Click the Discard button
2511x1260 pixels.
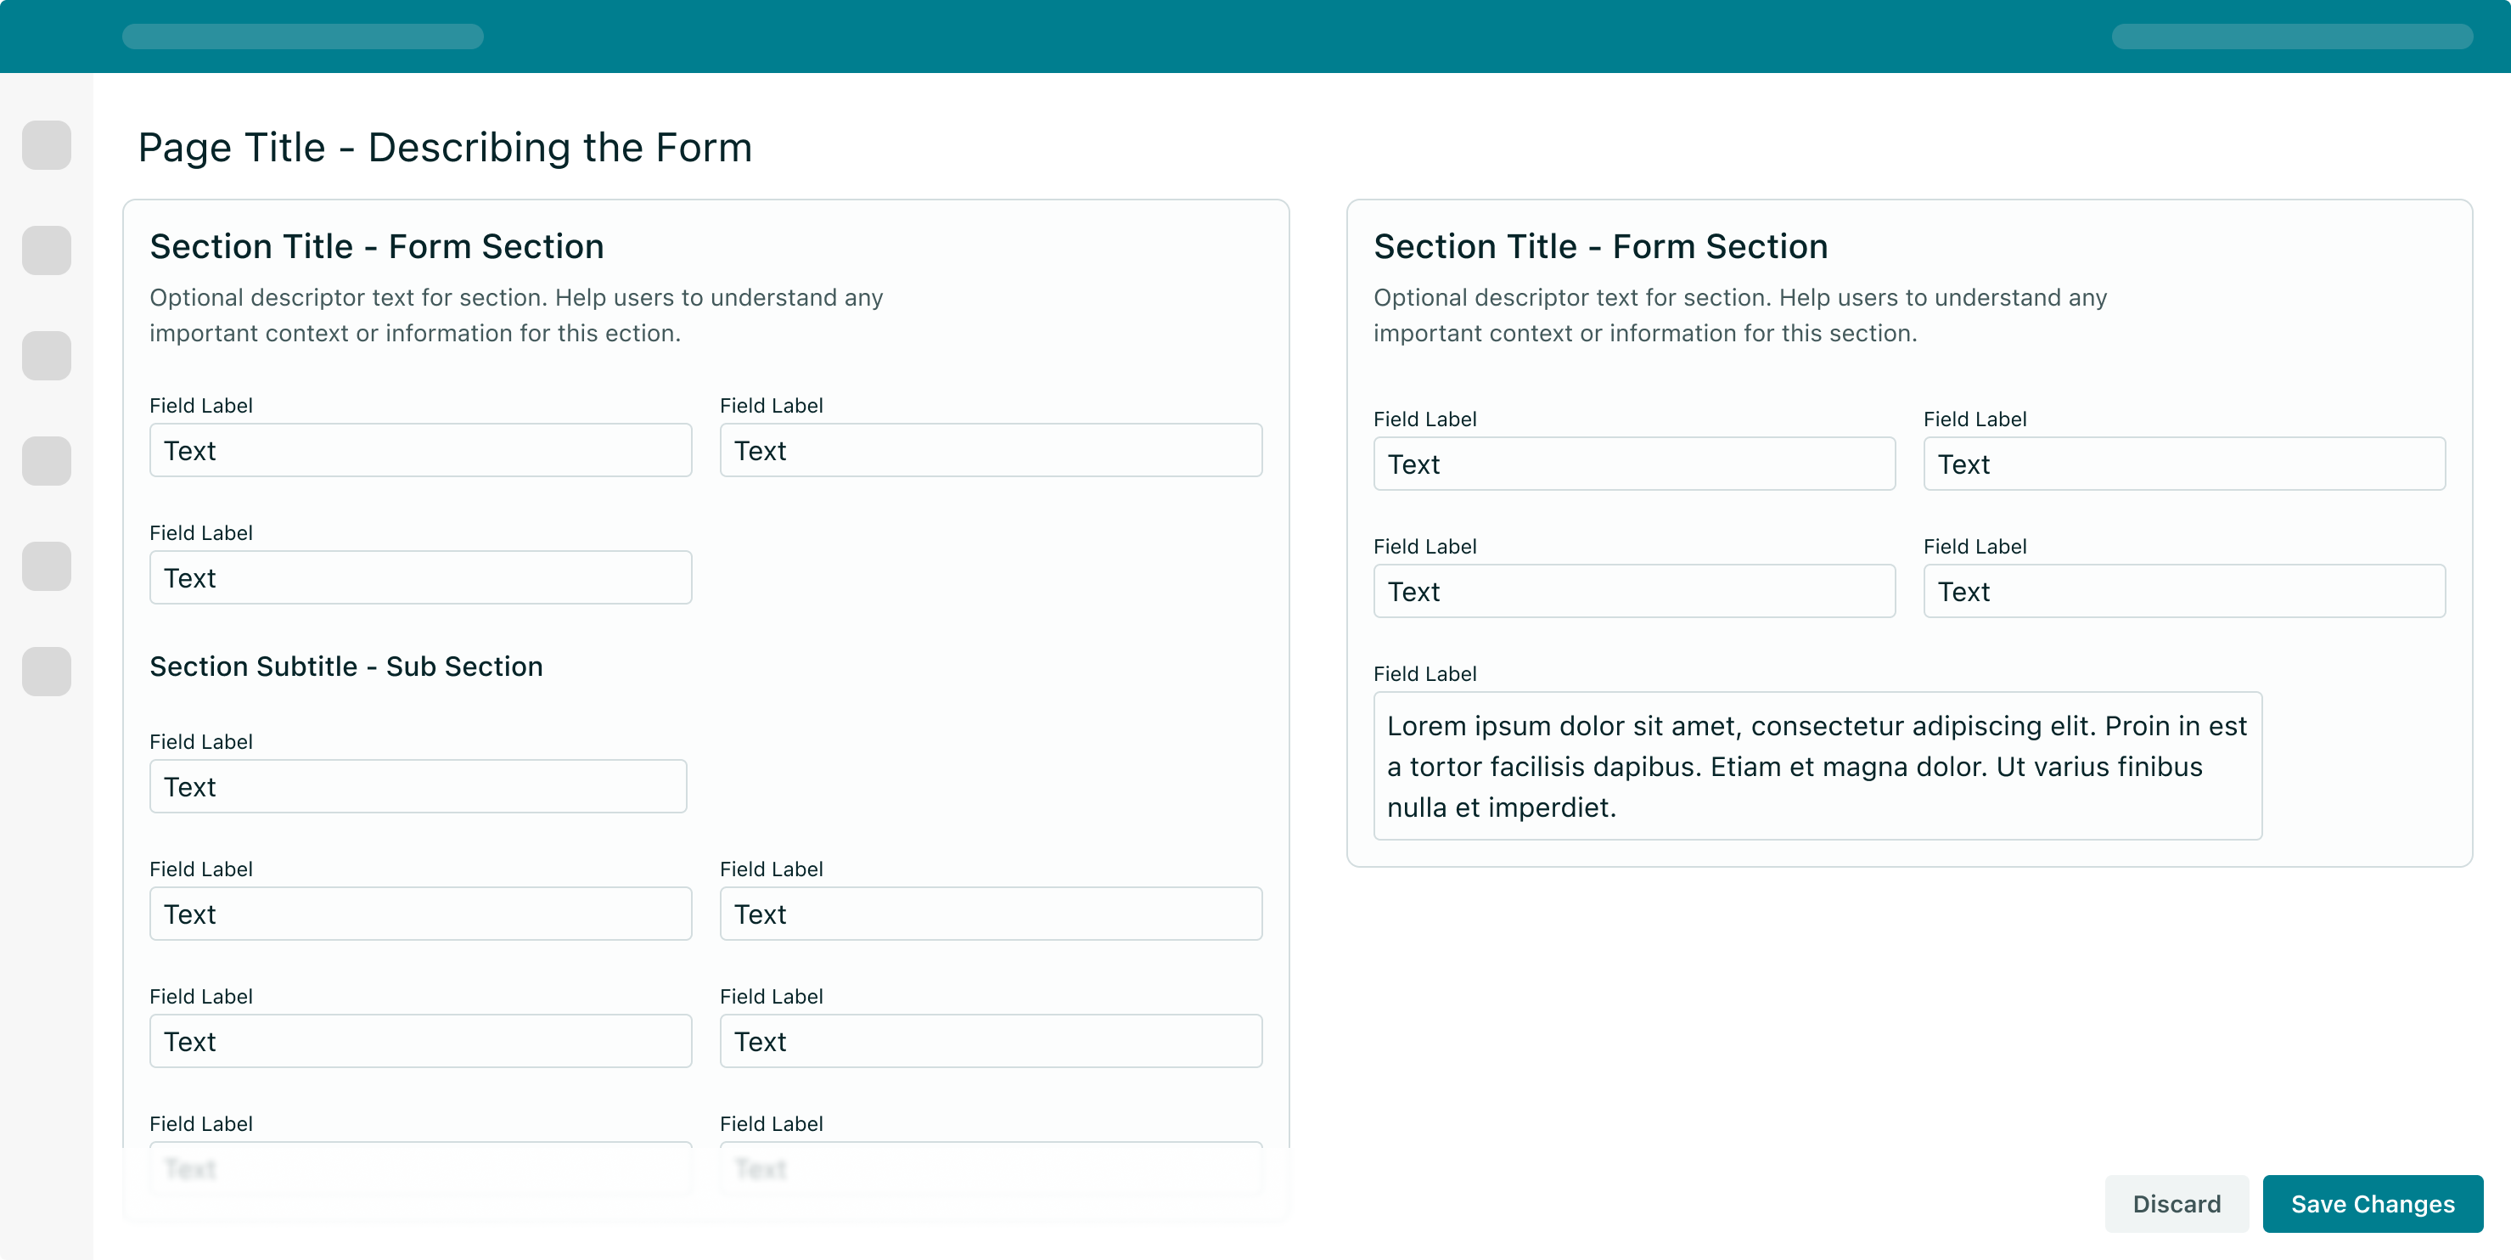tap(2177, 1203)
